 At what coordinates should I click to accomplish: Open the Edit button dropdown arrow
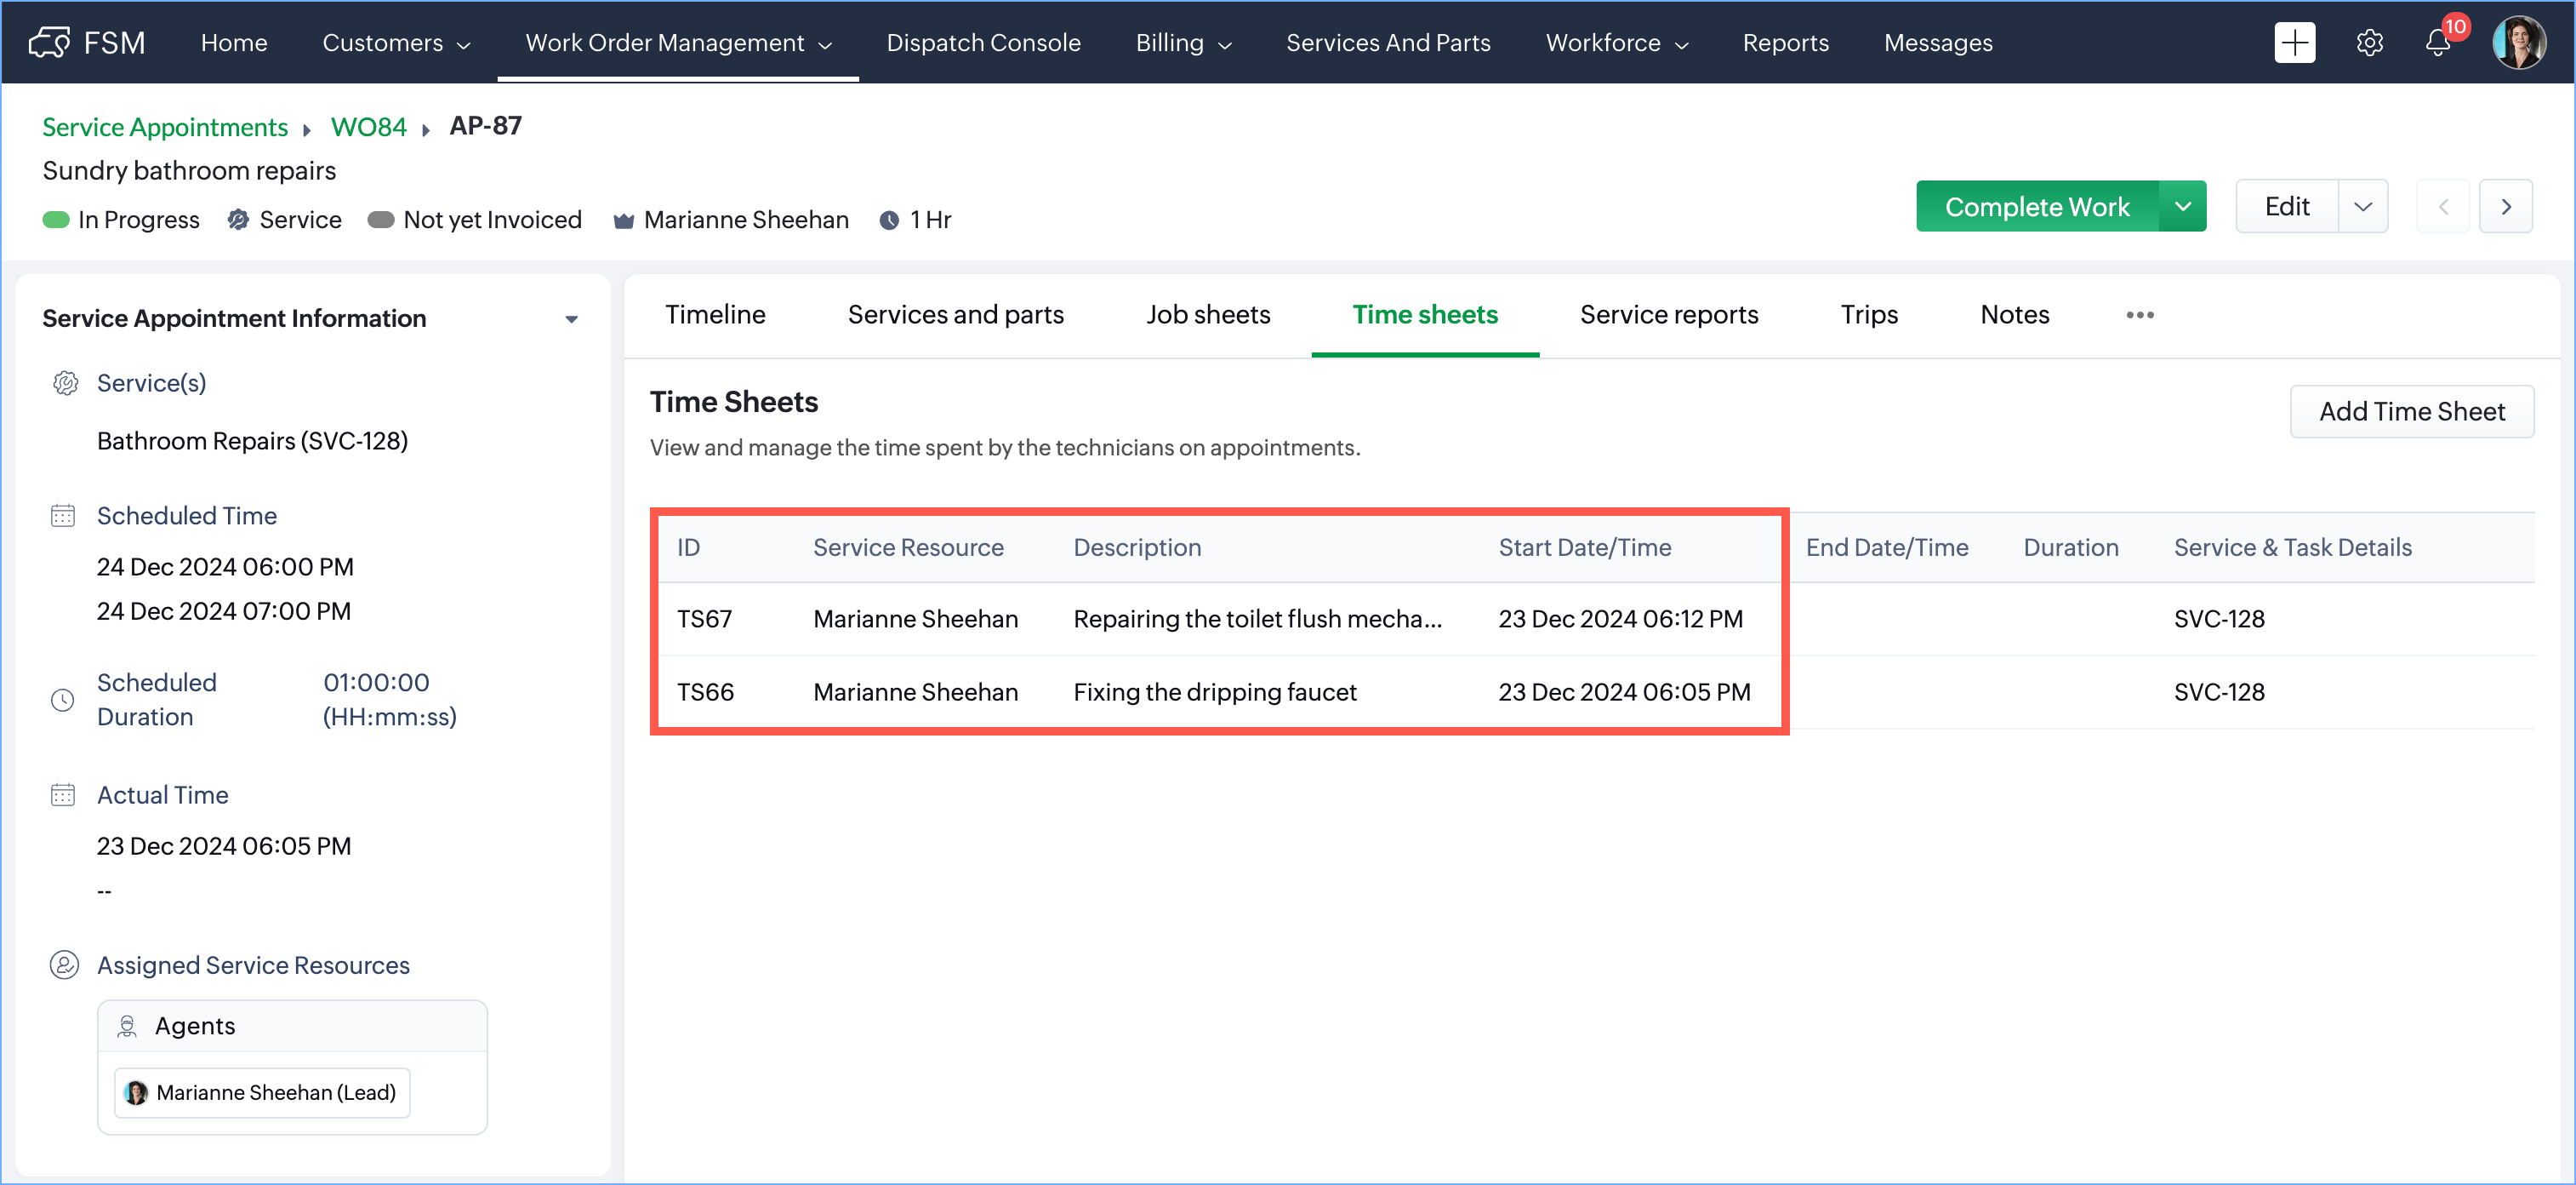click(2362, 206)
